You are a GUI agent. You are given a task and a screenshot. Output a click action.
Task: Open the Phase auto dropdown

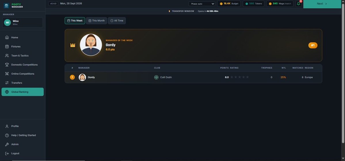(x=202, y=4)
